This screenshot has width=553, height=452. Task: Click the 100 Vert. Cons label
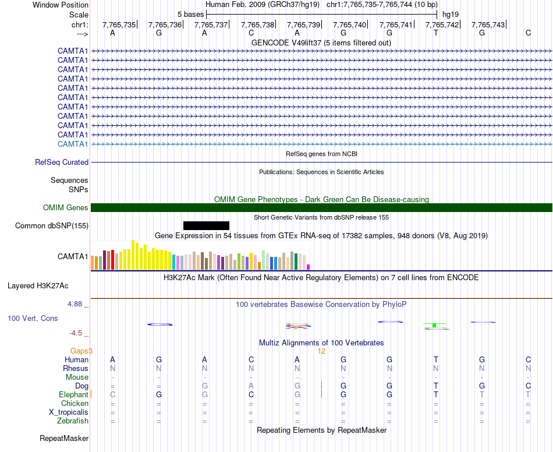tap(33, 318)
